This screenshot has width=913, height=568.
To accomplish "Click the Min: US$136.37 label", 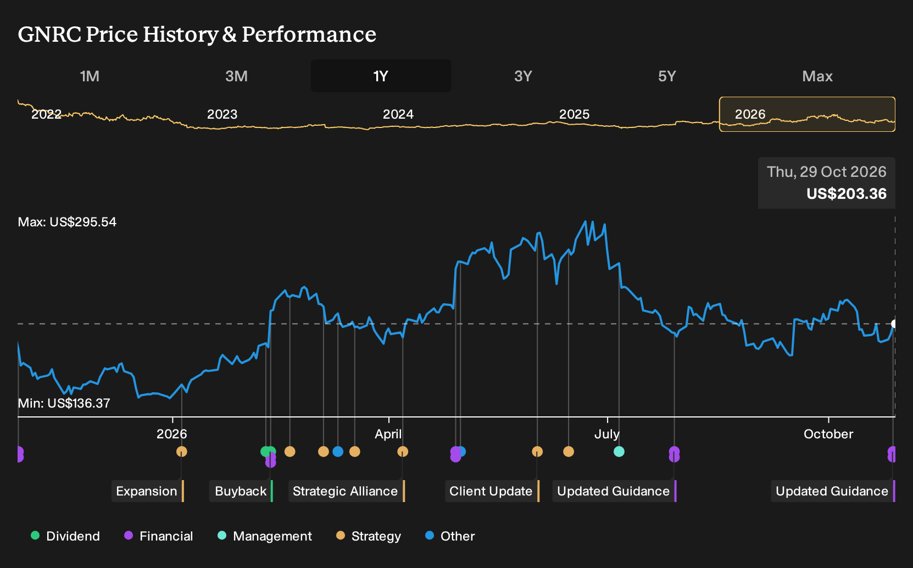I will pyautogui.click(x=64, y=403).
